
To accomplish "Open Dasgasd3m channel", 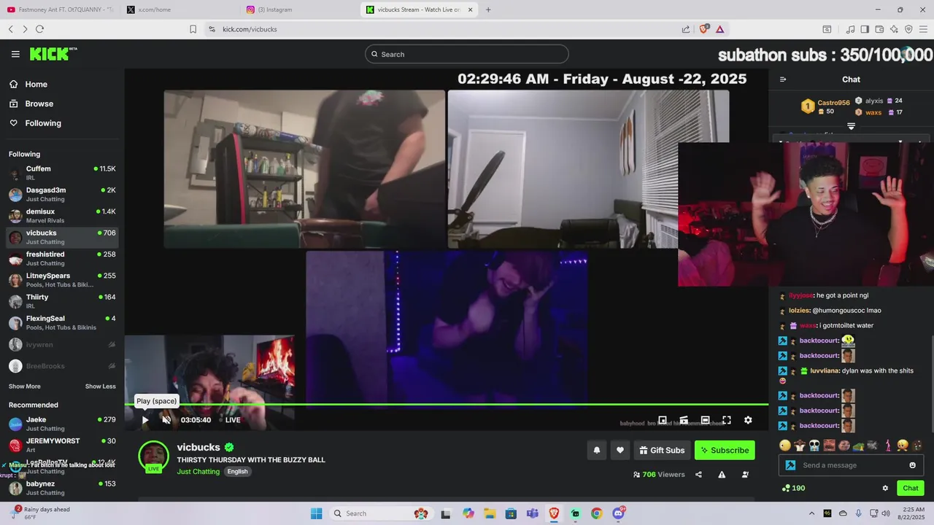I will pos(62,195).
